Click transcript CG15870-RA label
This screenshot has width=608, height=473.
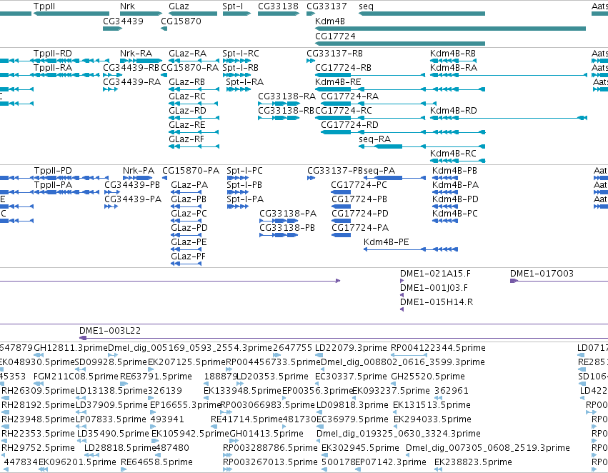point(190,67)
